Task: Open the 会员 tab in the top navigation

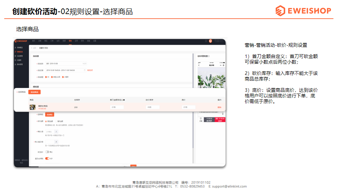Action: click(x=58, y=41)
